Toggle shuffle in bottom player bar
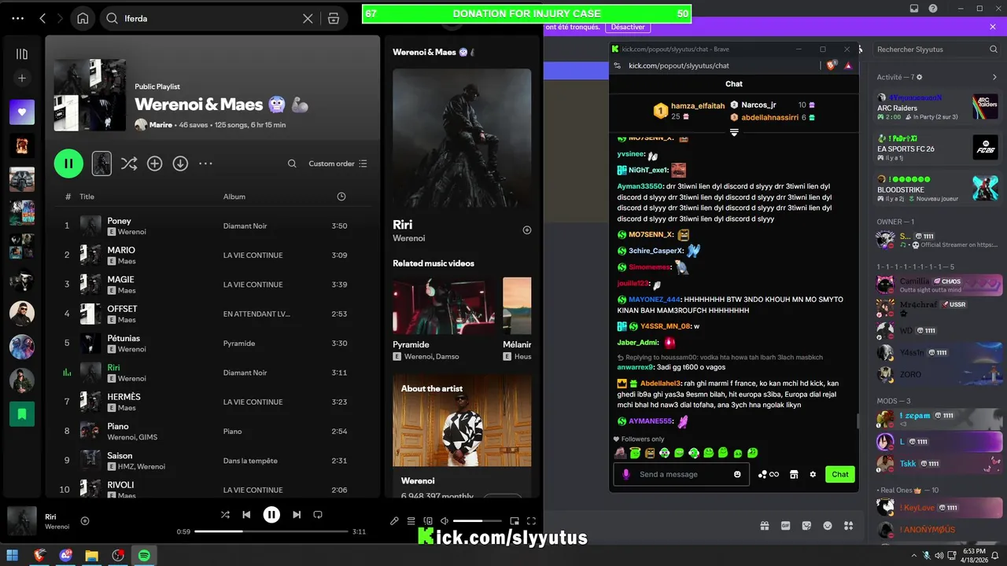The image size is (1007, 566). click(225, 515)
